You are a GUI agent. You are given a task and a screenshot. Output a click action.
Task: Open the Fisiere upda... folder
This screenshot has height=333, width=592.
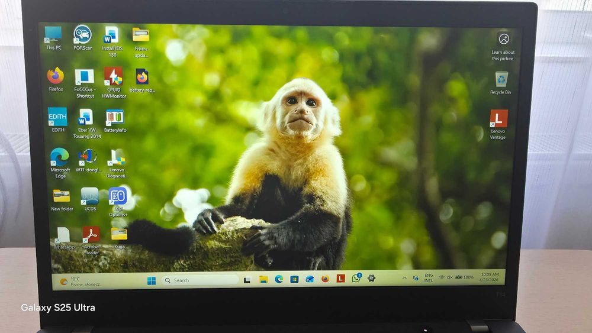pyautogui.click(x=141, y=42)
